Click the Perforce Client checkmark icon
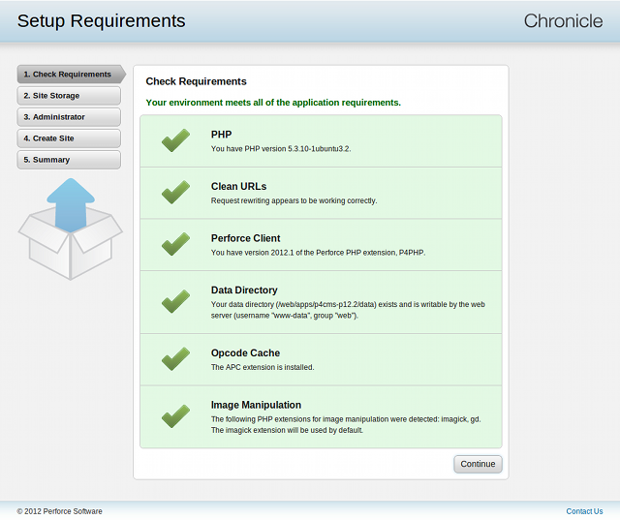The width and height of the screenshot is (620, 520). point(175,245)
